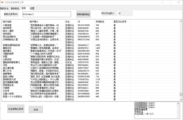
Task: Click the 共同好友 value 1853
Action: pyautogui.click(x=98, y=45)
